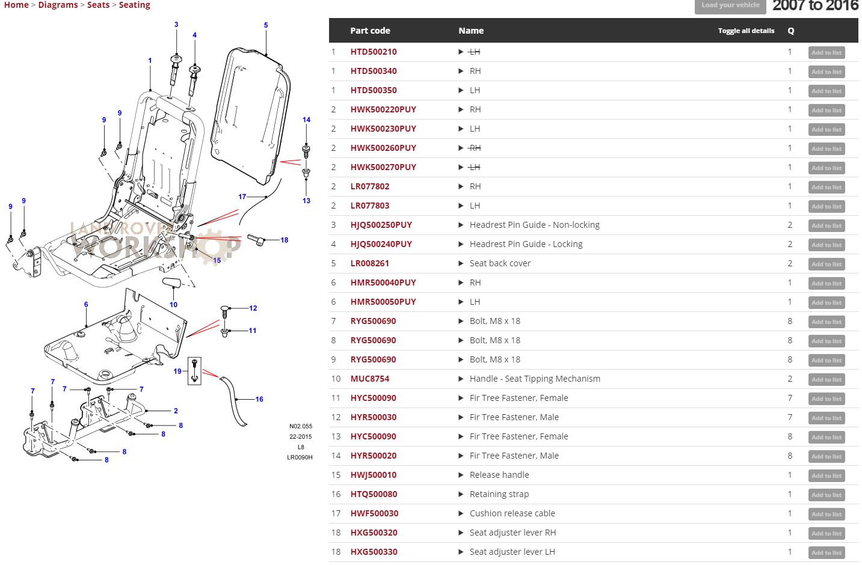Click callout 6 on seat base diagram
862x565 pixels.
click(x=86, y=305)
